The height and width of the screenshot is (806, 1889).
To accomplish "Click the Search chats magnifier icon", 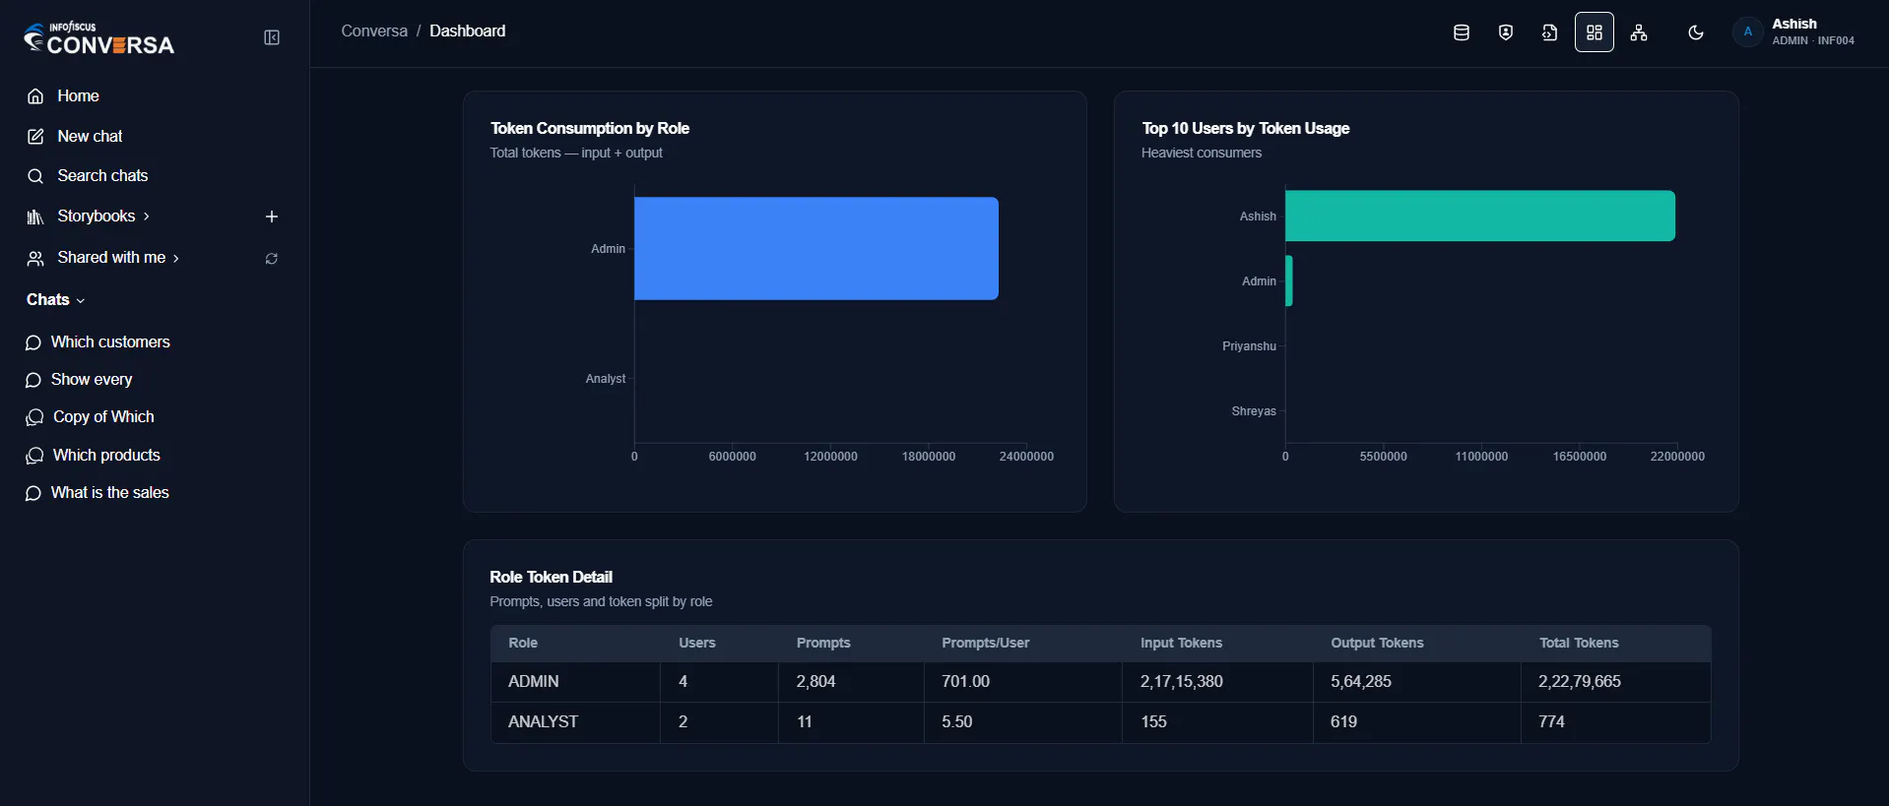I will pyautogui.click(x=35, y=176).
